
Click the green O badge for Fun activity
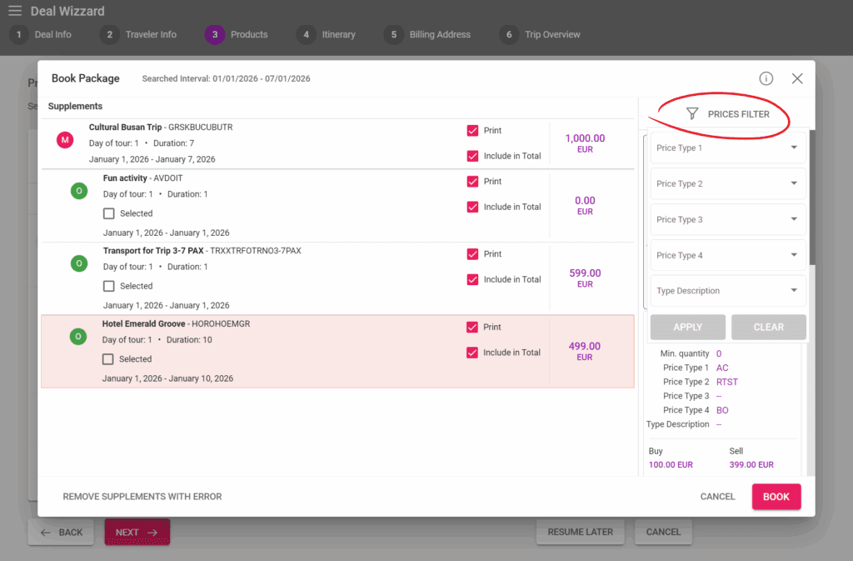tap(79, 191)
